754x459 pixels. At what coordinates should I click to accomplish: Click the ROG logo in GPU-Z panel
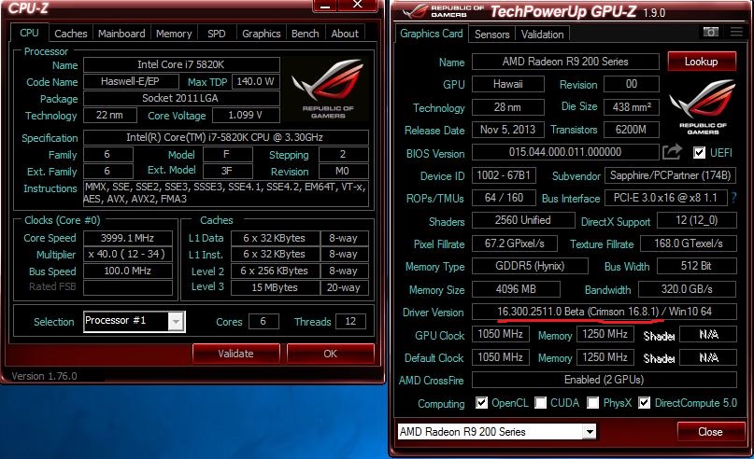click(703, 107)
